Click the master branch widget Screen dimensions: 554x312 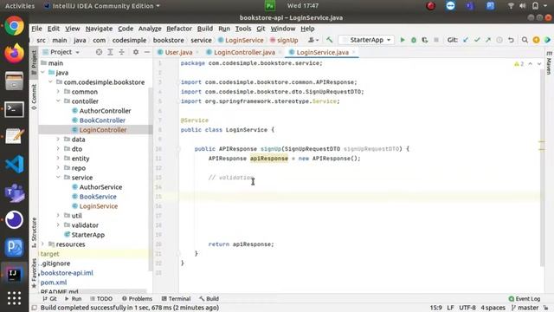(x=525, y=308)
